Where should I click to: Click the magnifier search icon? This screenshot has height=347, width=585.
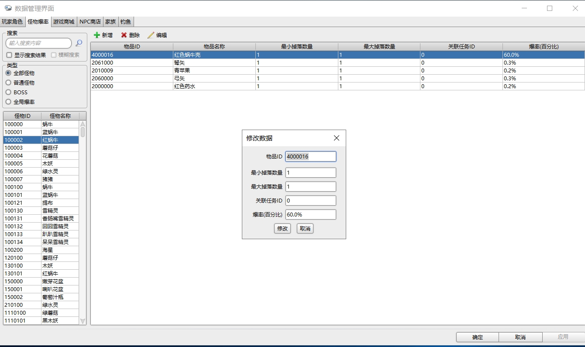point(79,43)
